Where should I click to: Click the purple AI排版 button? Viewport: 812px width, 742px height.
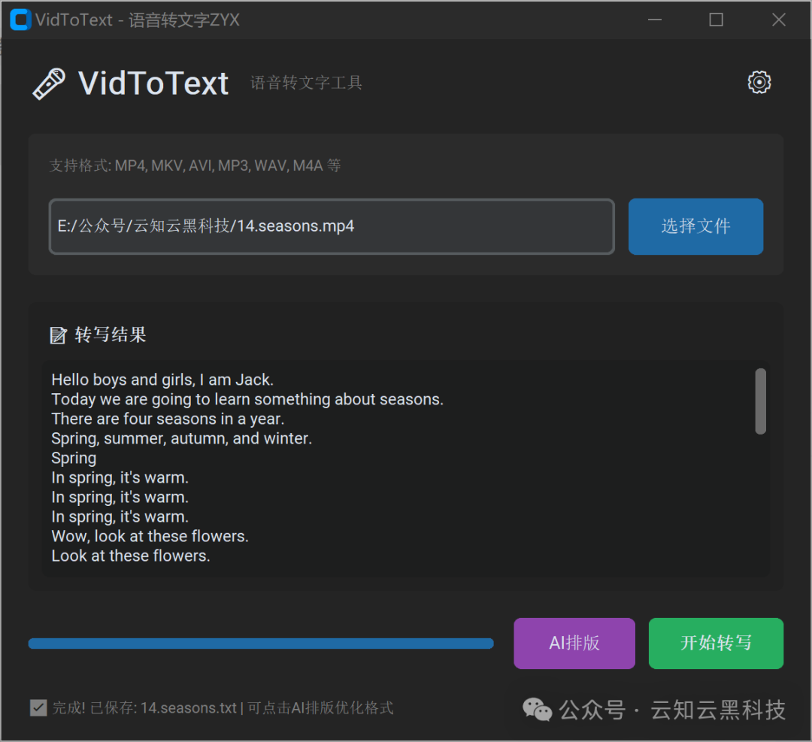pos(574,643)
